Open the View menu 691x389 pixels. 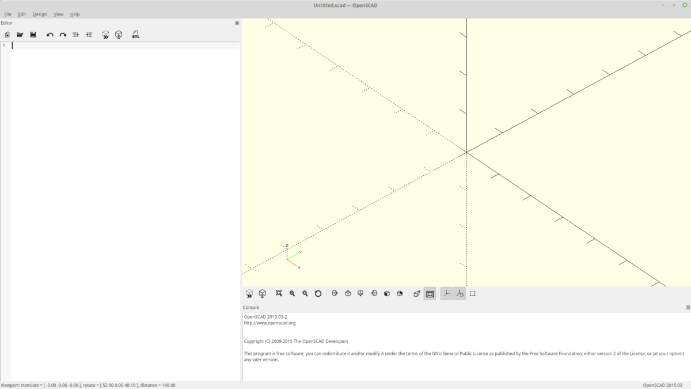click(58, 14)
